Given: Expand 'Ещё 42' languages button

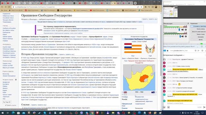Looking at the screenshot, I should 7,102.
